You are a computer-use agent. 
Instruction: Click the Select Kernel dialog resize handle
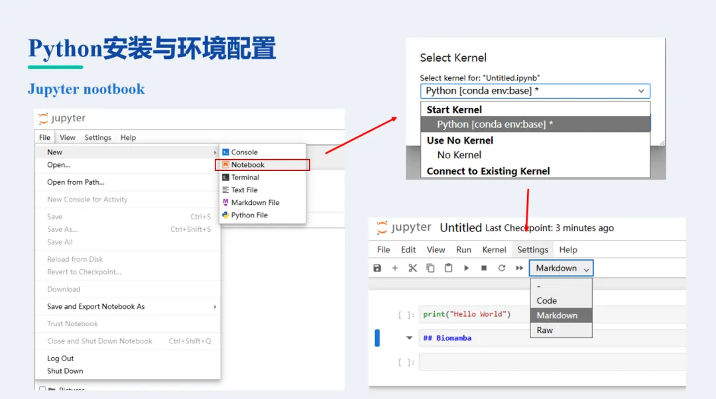[x=662, y=143]
